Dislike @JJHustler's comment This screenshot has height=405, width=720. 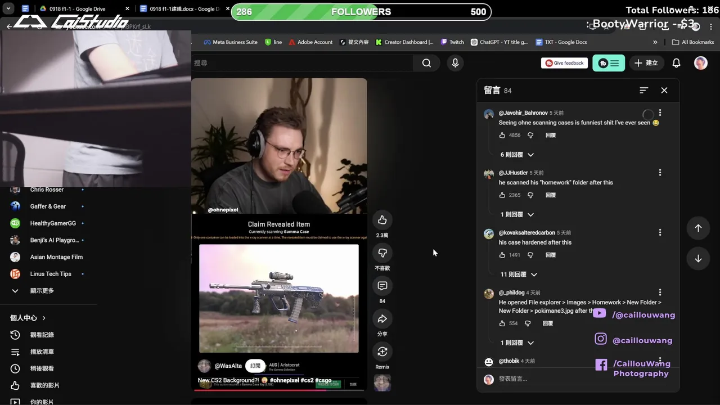[530, 195]
